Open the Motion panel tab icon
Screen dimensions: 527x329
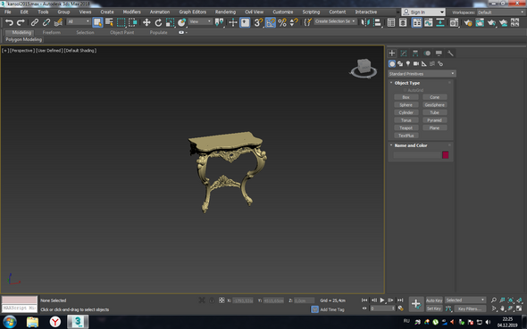(x=427, y=53)
